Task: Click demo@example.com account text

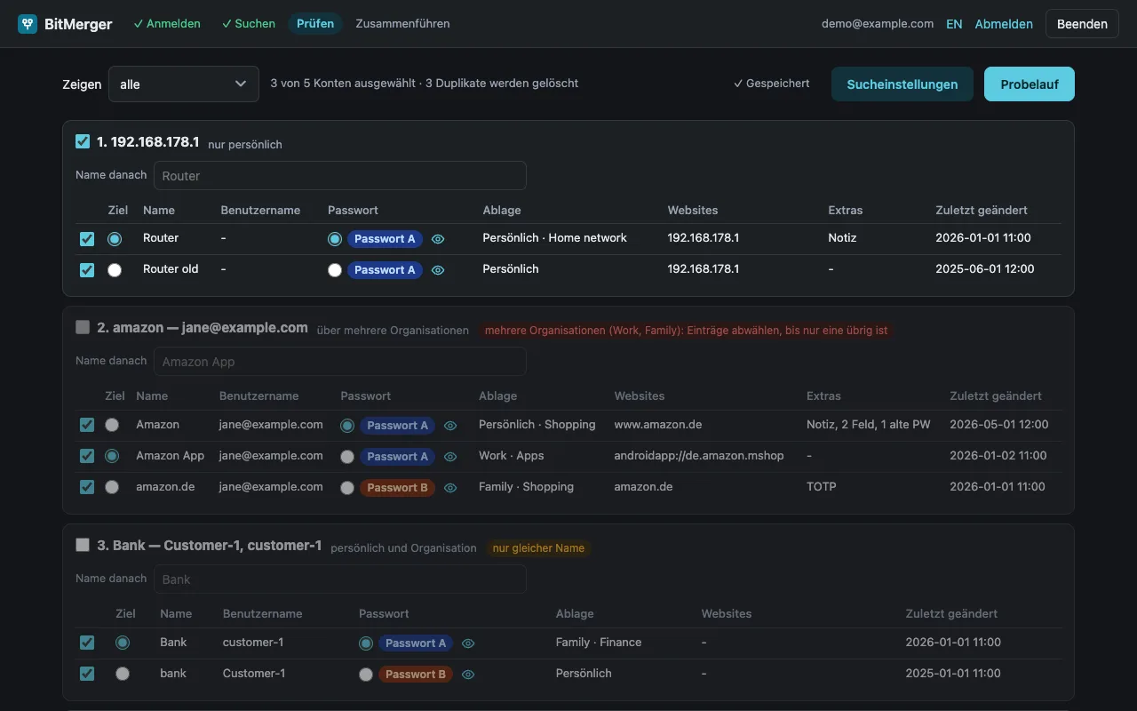Action: [878, 24]
